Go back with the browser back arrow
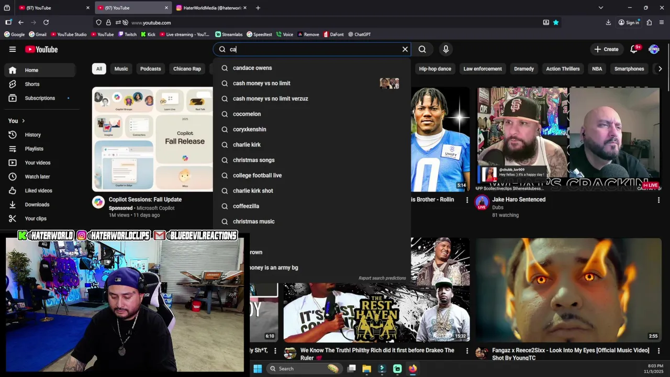This screenshot has width=670, height=377. [21, 23]
